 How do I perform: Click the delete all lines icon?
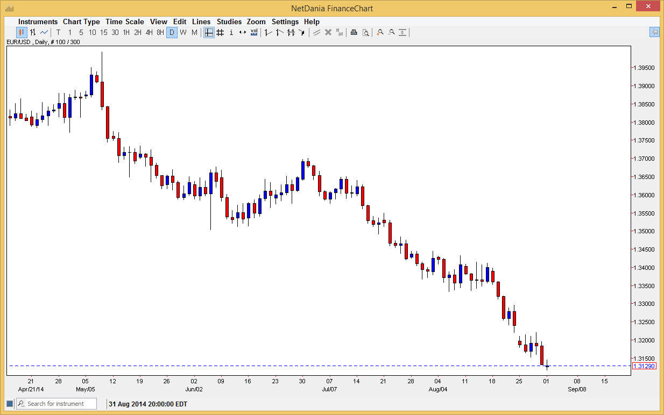tap(340, 32)
